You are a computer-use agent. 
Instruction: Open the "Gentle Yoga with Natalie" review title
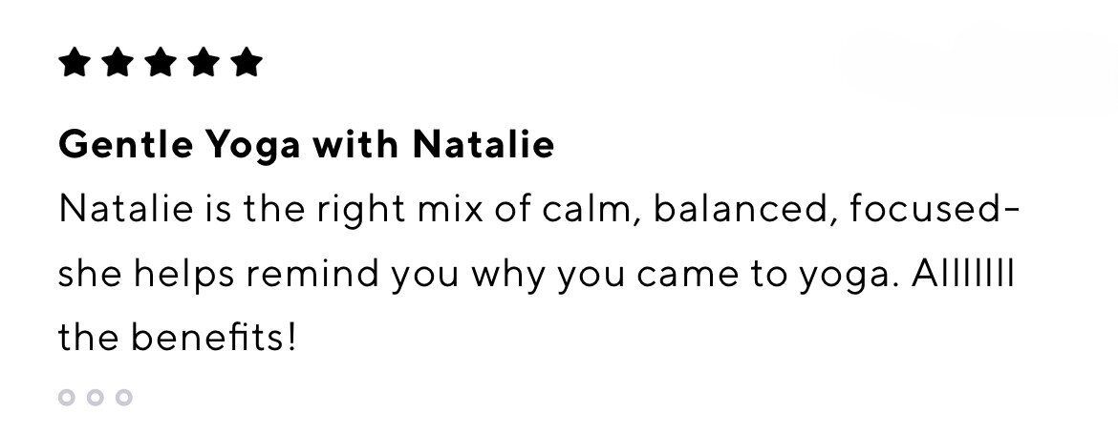307,146
